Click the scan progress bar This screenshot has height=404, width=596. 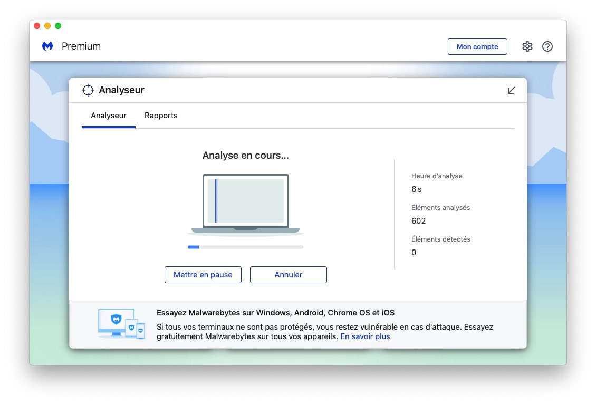click(245, 247)
